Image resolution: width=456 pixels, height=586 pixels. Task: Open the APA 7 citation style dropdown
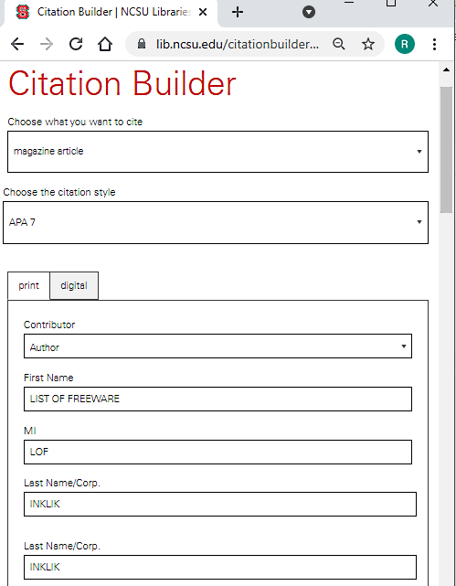(216, 223)
